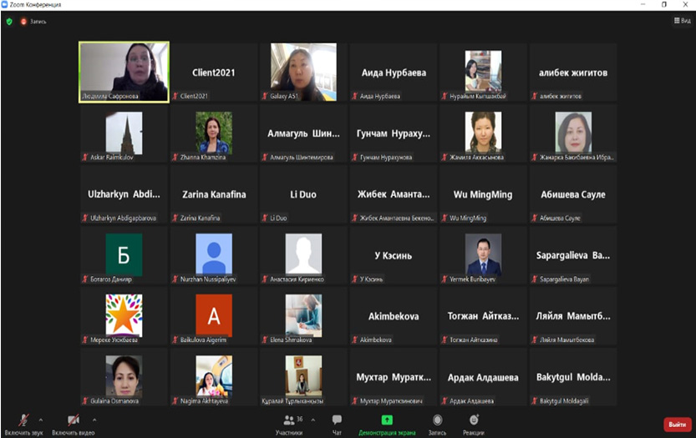The height and width of the screenshot is (438, 696).
Task: Expand video options arrow next to camera
Action: [94, 420]
